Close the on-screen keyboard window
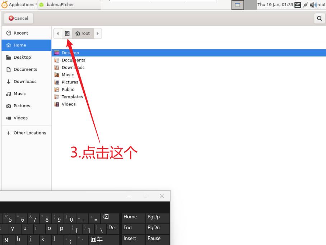This screenshot has width=326, height=245. point(162,196)
